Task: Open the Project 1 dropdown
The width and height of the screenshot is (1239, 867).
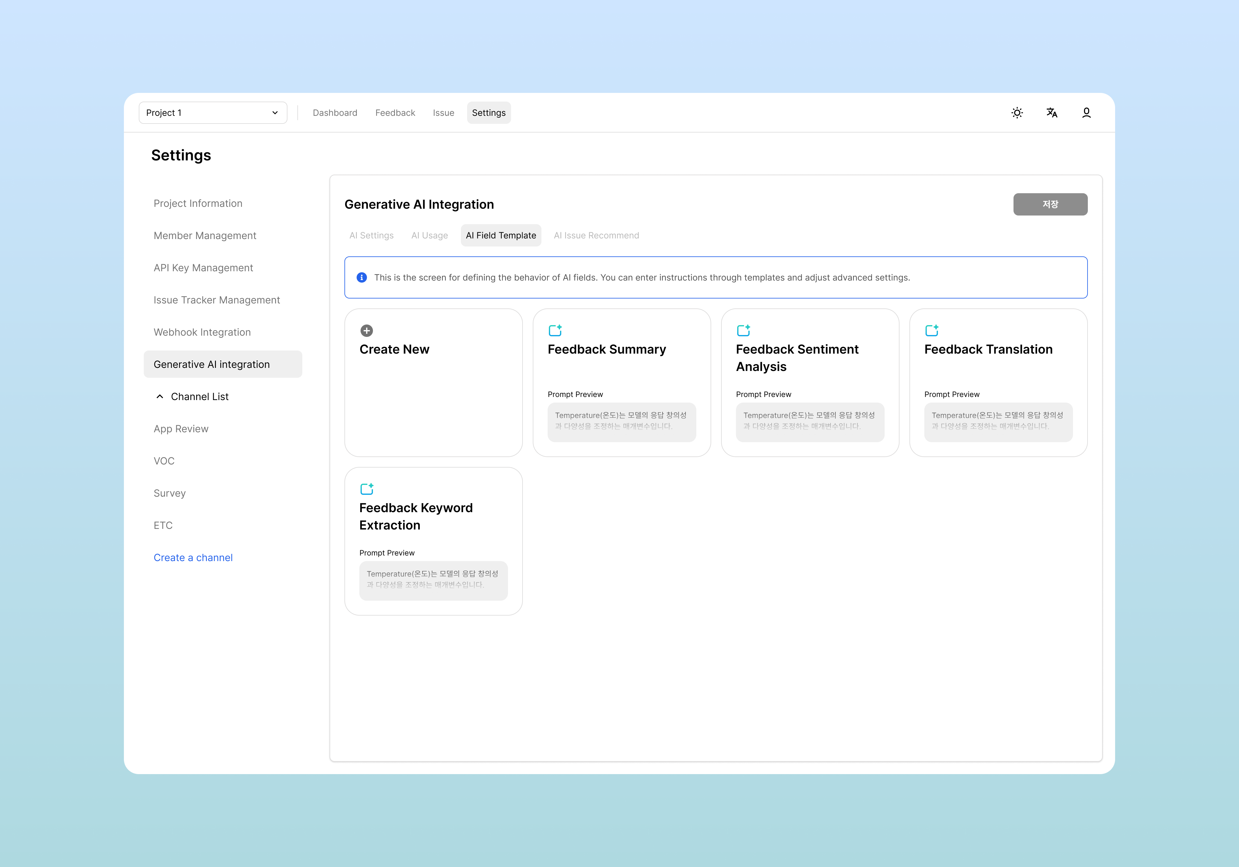Action: (212, 113)
